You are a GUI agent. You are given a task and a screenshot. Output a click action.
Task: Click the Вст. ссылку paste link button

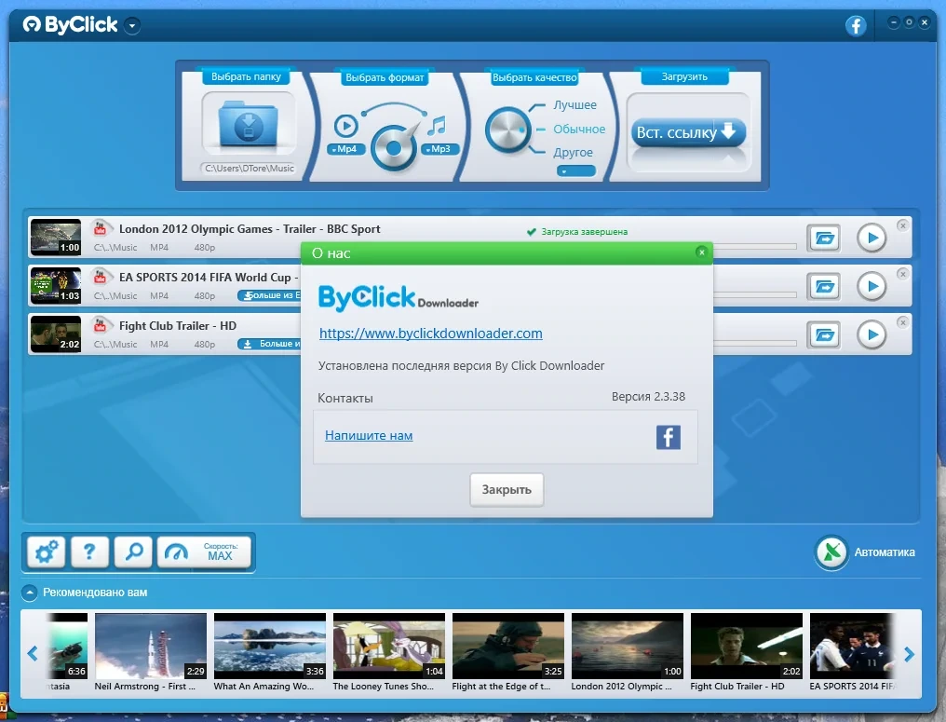point(688,132)
